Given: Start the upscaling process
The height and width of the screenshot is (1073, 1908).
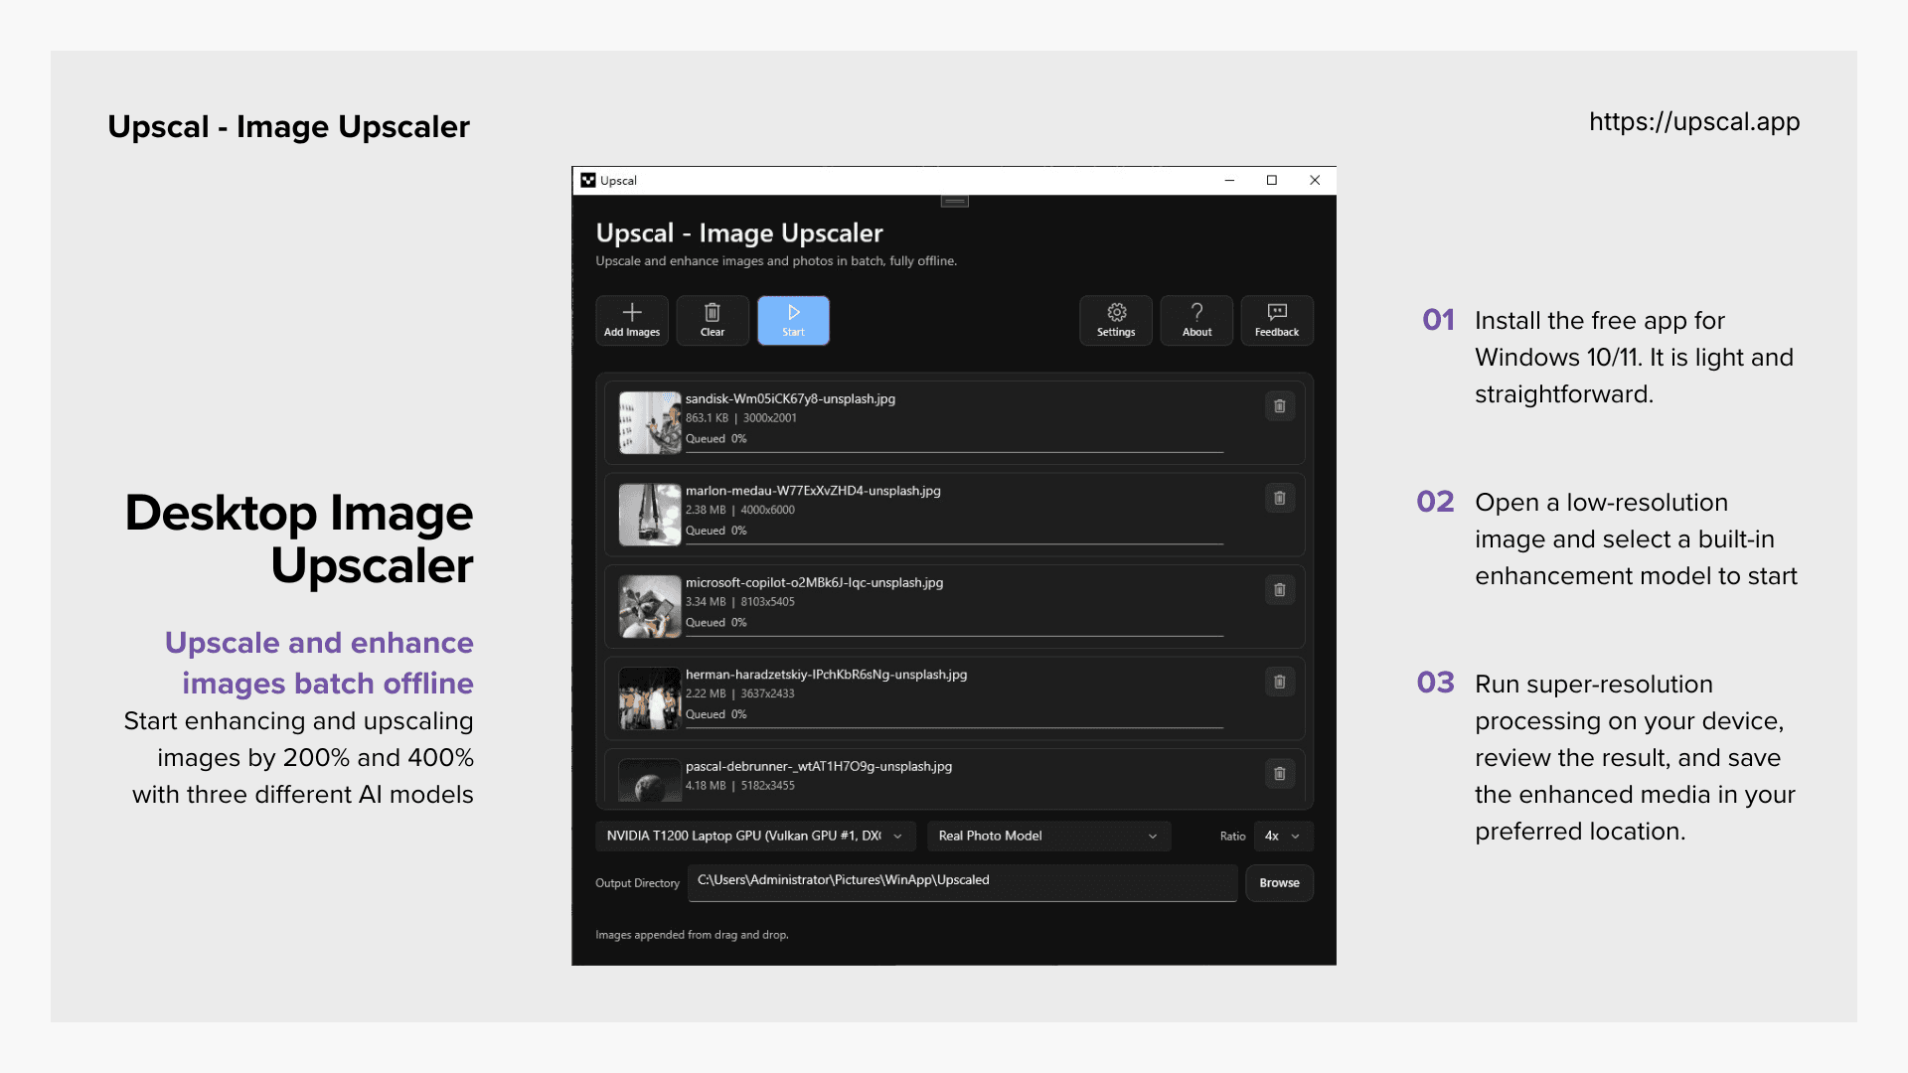Looking at the screenshot, I should [793, 320].
